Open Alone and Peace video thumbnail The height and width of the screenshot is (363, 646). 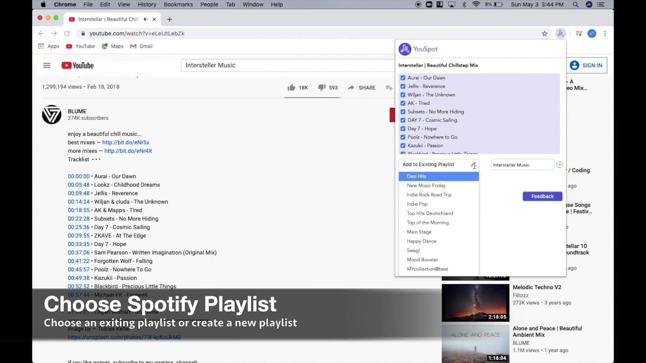pyautogui.click(x=475, y=344)
